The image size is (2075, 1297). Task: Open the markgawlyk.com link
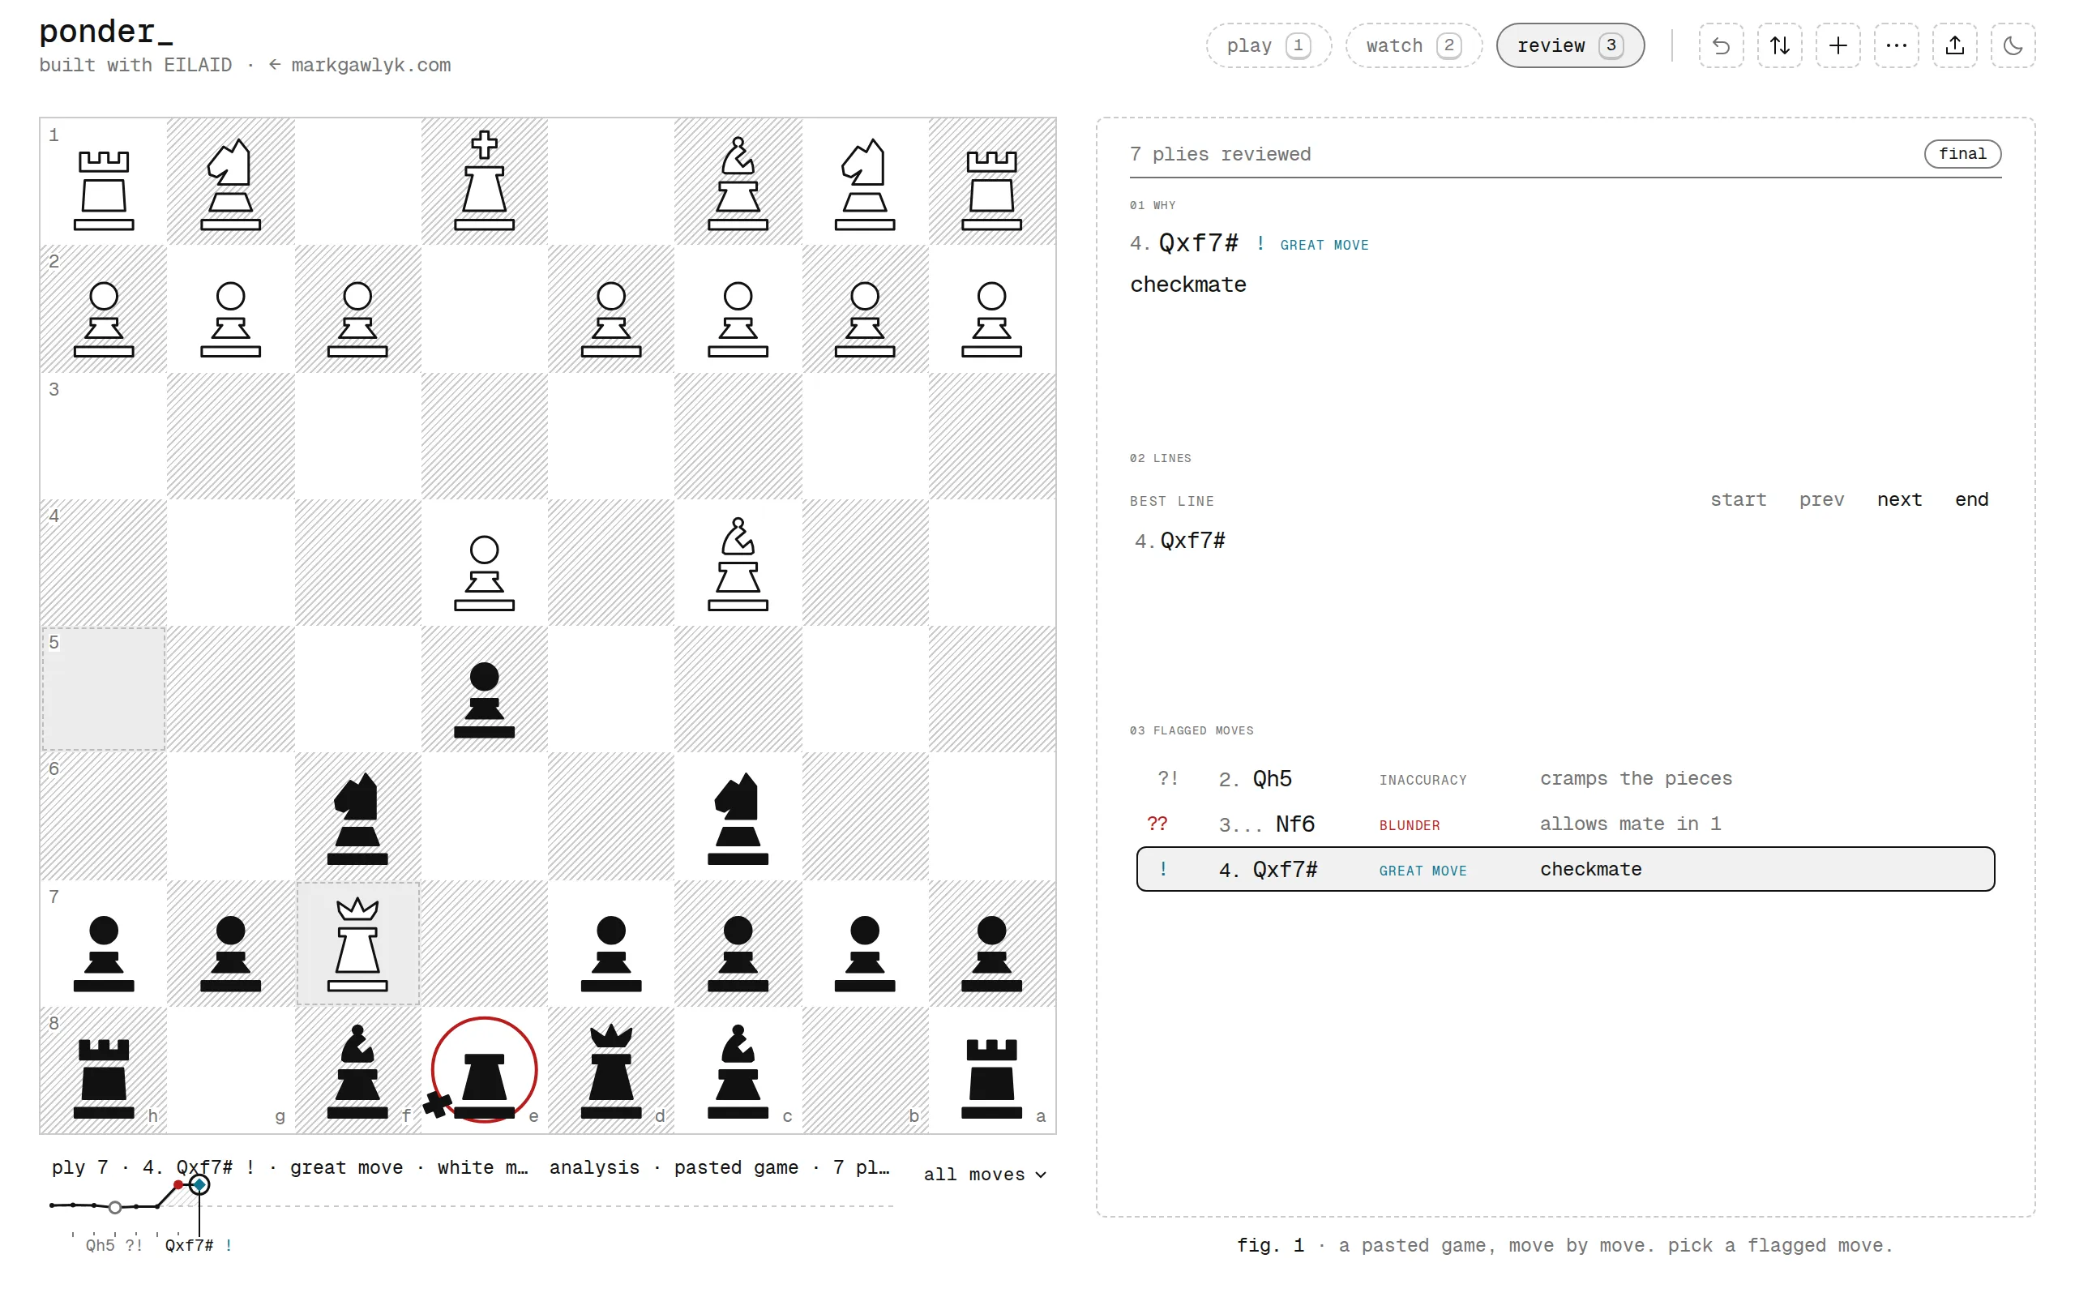pyautogui.click(x=359, y=65)
